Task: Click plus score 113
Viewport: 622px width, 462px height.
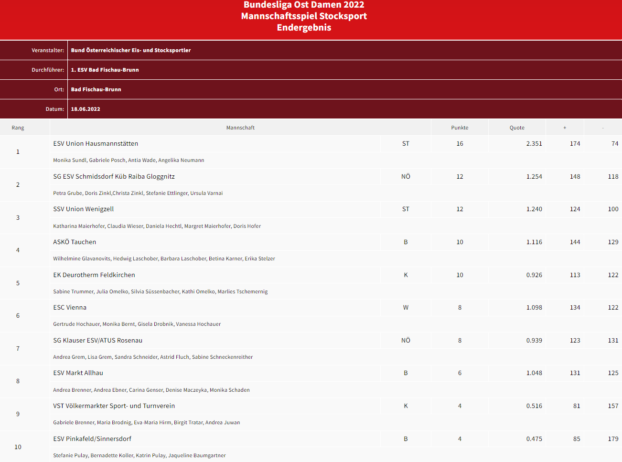Action: point(575,275)
